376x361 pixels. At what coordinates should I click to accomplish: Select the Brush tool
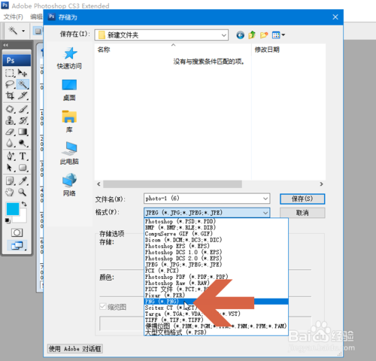point(23,109)
